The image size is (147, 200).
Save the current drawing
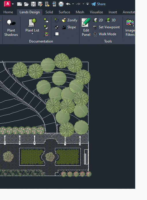[x=33, y=4]
